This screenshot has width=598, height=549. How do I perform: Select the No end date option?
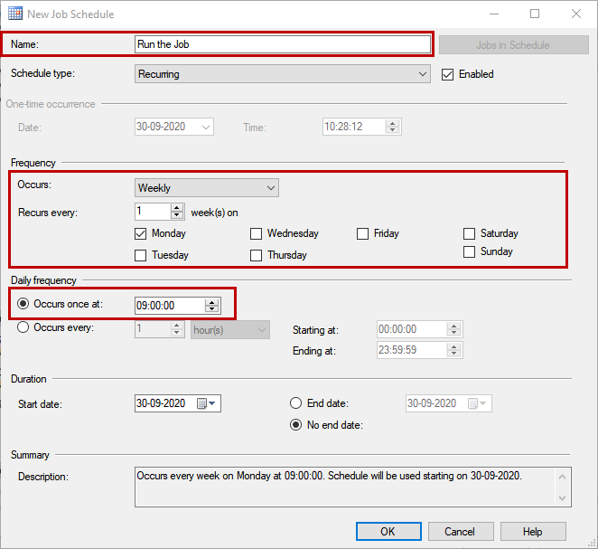295,424
